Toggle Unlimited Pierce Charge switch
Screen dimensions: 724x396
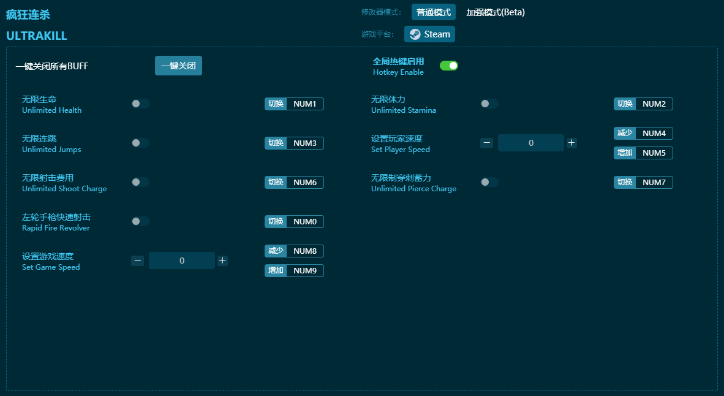coord(489,182)
